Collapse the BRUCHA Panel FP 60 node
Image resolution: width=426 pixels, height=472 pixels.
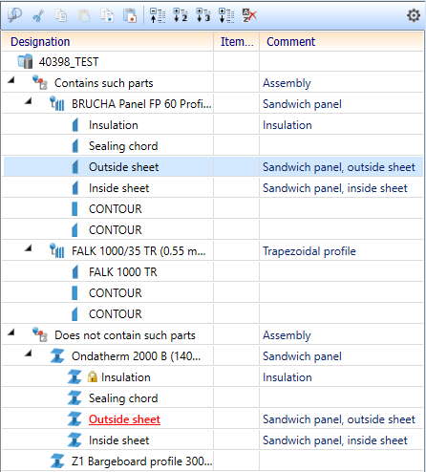coord(29,101)
